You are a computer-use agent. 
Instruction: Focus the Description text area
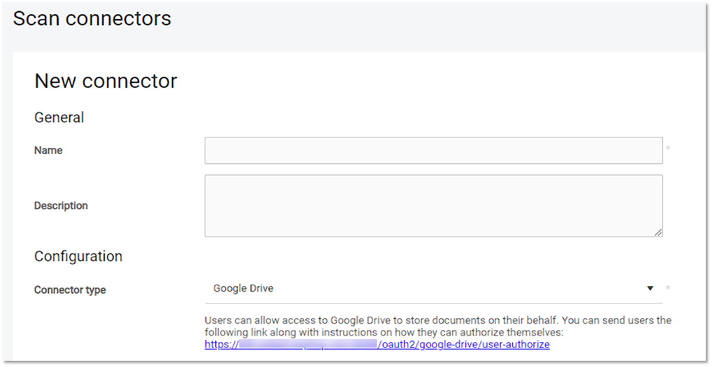[x=433, y=206]
